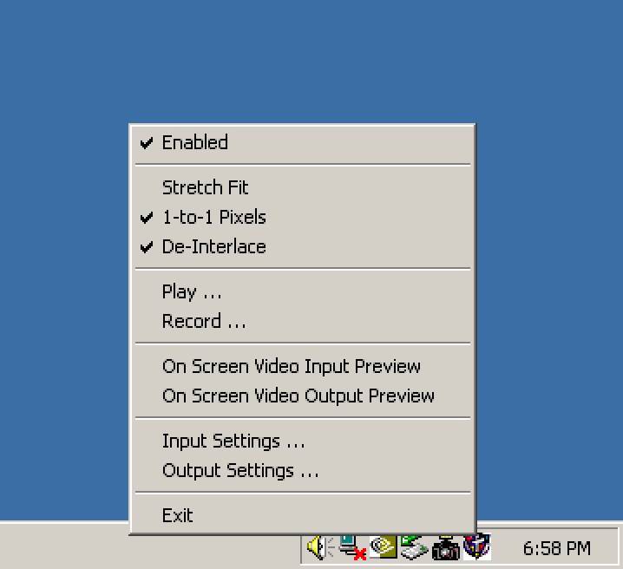
Task: Select Exit from the context menu
Action: (302, 515)
